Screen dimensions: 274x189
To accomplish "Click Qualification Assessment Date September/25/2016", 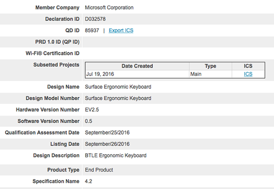I will coord(107,133).
